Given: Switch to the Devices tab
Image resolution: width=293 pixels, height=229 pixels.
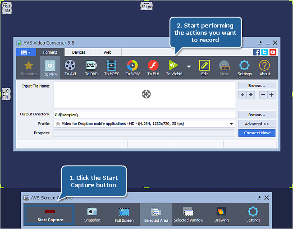Looking at the screenshot, I should pyautogui.click(x=79, y=52).
